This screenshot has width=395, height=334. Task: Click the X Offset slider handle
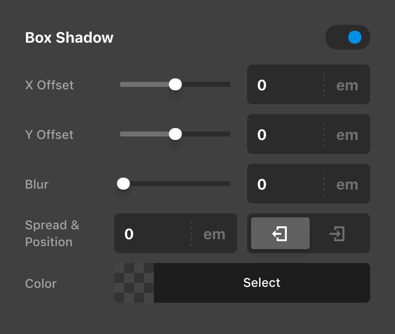(175, 84)
